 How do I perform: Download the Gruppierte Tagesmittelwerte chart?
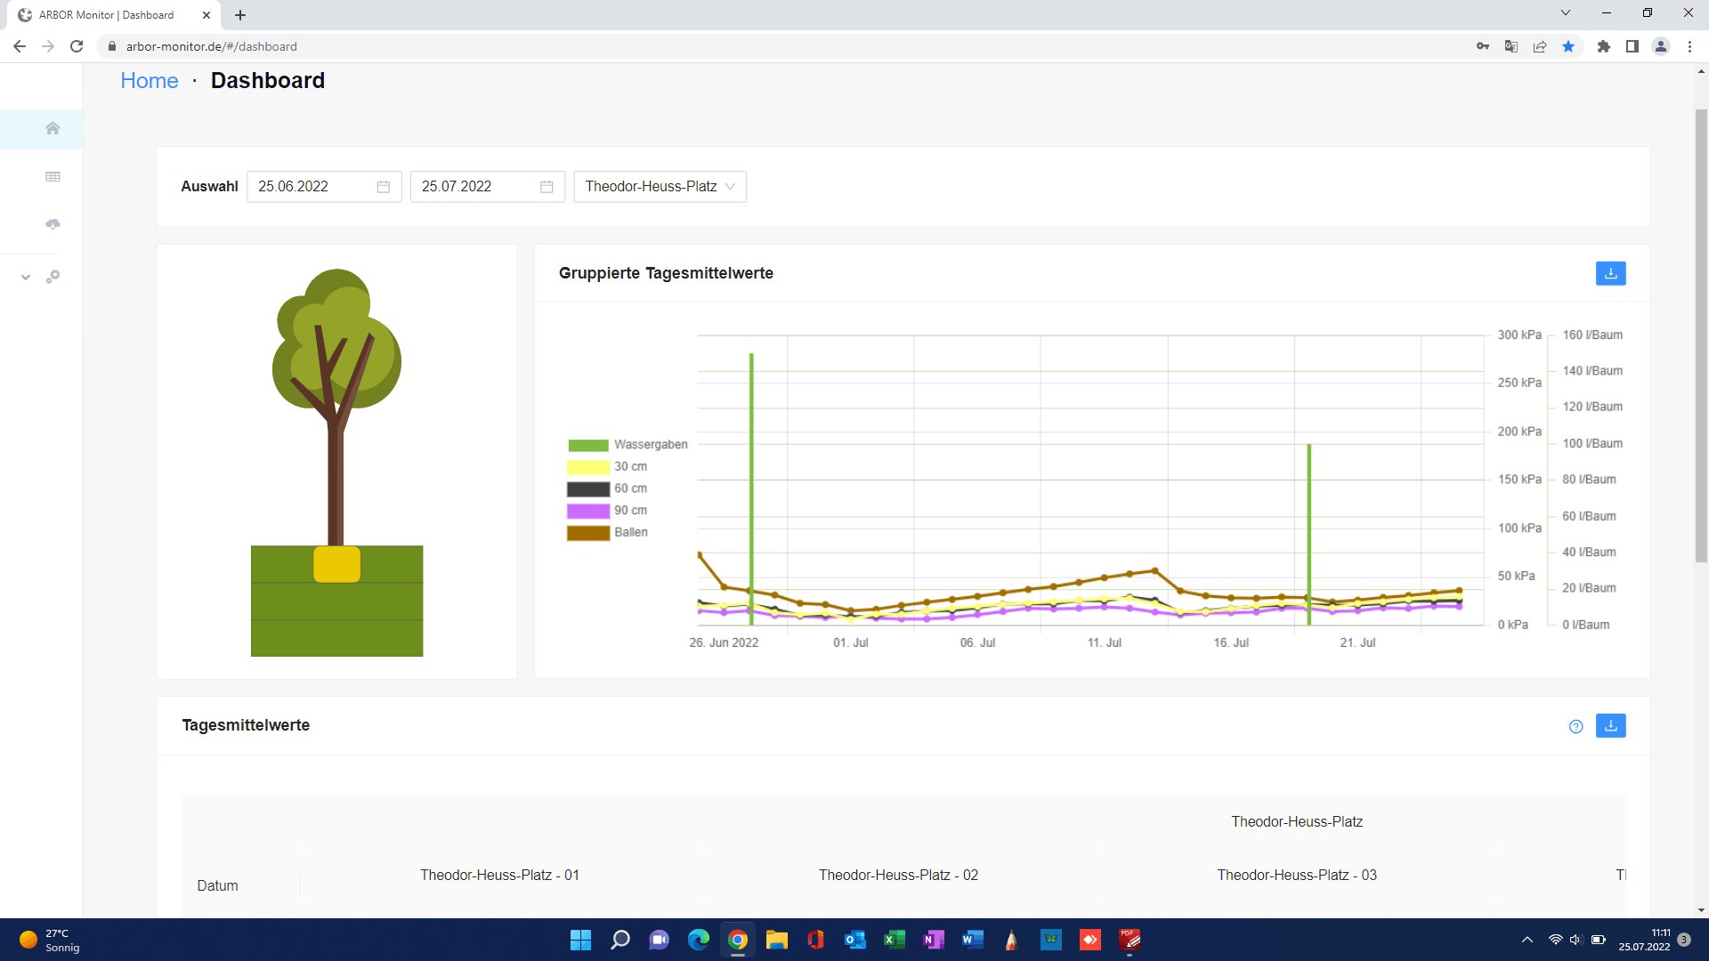tap(1610, 273)
